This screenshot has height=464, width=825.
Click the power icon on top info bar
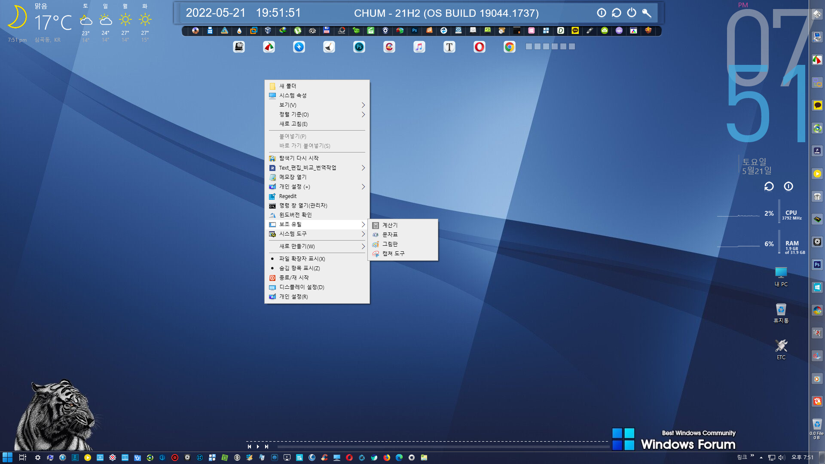pyautogui.click(x=632, y=13)
